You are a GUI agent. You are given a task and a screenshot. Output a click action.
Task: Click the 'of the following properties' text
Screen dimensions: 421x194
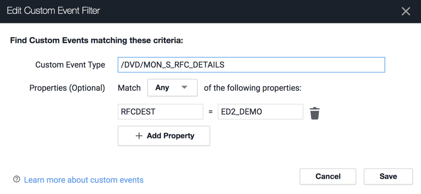click(x=252, y=88)
